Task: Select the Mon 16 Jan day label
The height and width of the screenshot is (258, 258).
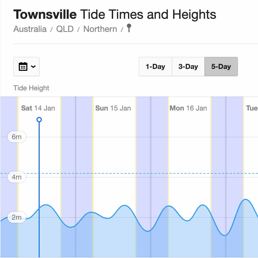Action: click(x=188, y=108)
